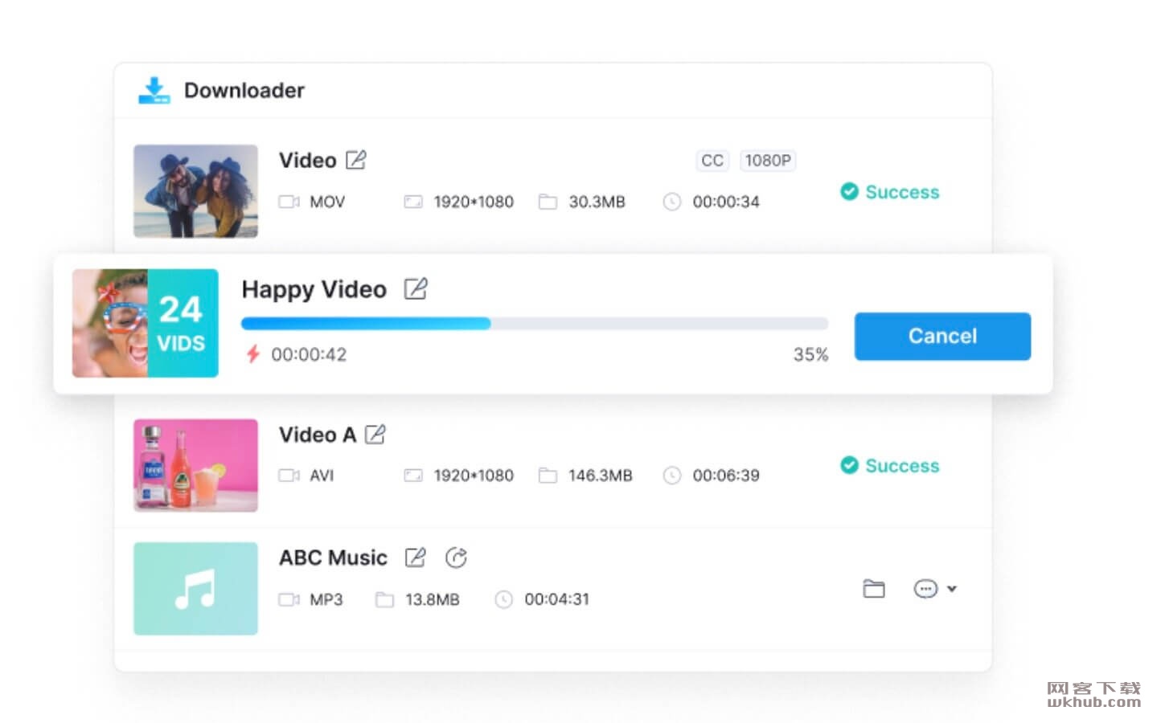Image resolution: width=1161 pixels, height=723 pixels.
Task: Click the 00:00:42 remaining time
Action: click(309, 354)
